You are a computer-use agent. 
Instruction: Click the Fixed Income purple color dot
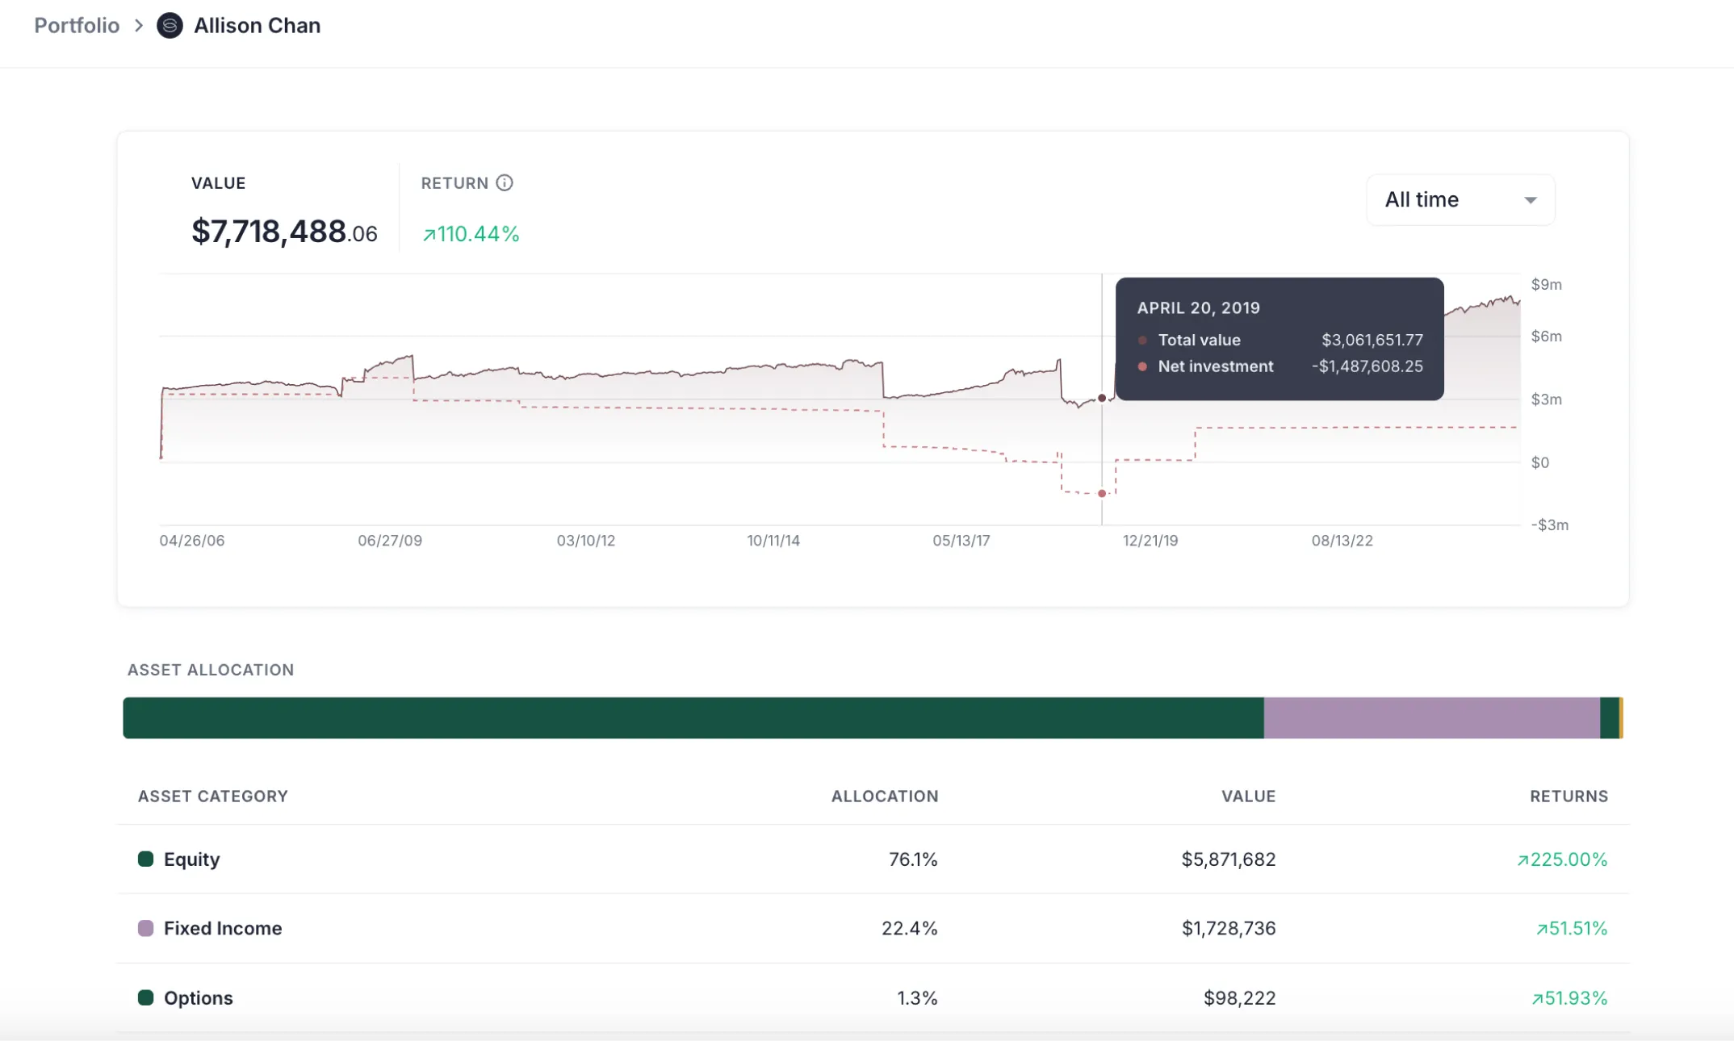pyautogui.click(x=145, y=928)
